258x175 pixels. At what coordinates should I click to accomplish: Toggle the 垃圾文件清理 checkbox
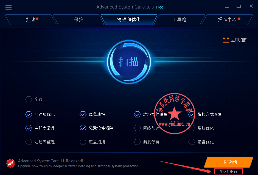point(137,114)
